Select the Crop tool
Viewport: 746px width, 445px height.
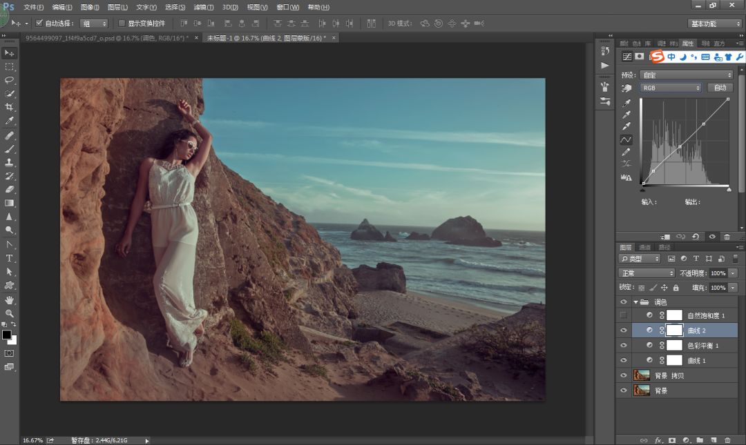(x=10, y=107)
